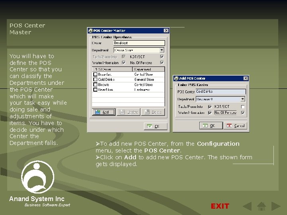Viewport: 287px width, 215px height.
Task: Click the Add POS Center title bar icon
Action: pos(176,78)
